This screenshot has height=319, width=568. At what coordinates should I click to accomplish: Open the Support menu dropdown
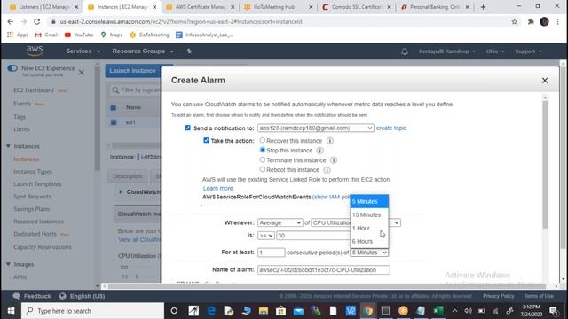click(528, 51)
